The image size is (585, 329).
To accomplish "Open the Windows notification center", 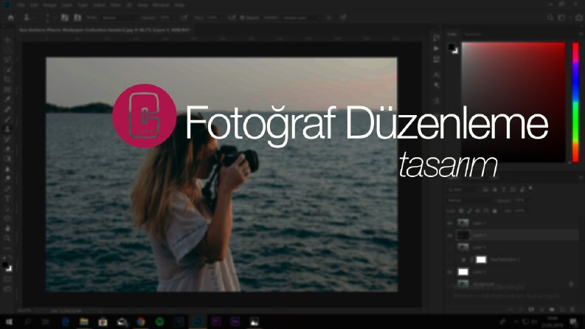I will pos(573,322).
